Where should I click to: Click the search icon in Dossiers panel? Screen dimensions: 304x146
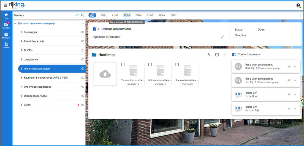pos(83,15)
